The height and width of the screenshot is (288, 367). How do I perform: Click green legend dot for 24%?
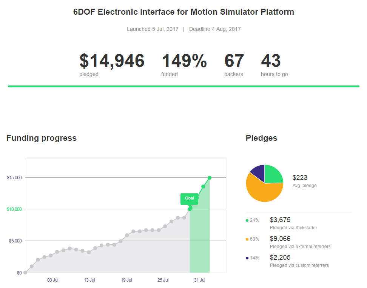247,220
